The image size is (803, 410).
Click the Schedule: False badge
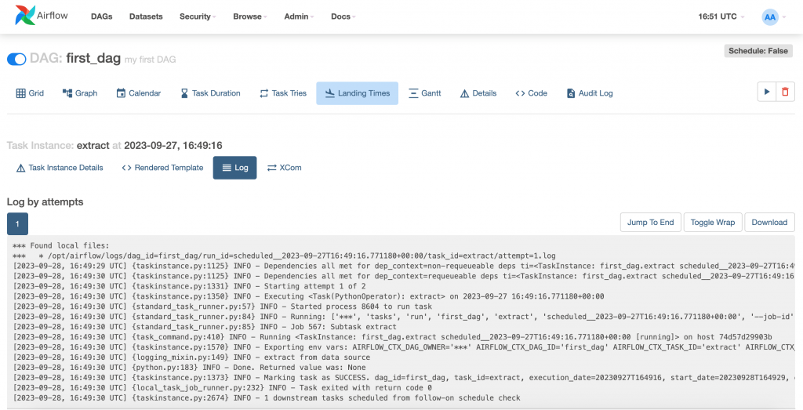tap(758, 51)
